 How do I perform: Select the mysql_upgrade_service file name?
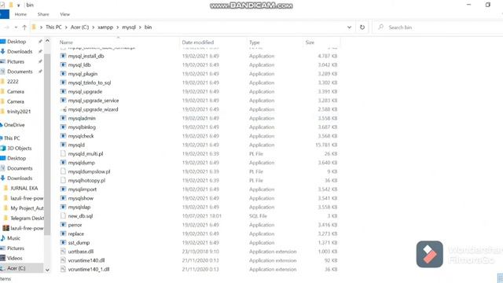click(94, 101)
